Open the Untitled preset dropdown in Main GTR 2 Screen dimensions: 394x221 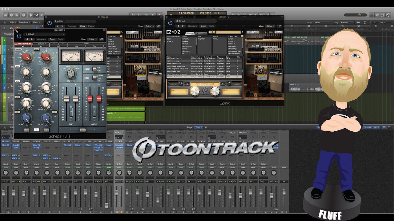(44, 34)
